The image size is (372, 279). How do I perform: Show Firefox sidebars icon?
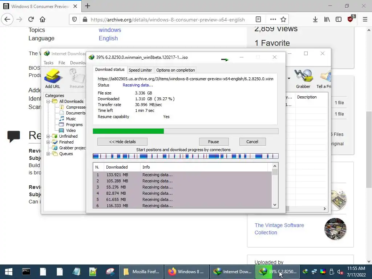(339, 19)
